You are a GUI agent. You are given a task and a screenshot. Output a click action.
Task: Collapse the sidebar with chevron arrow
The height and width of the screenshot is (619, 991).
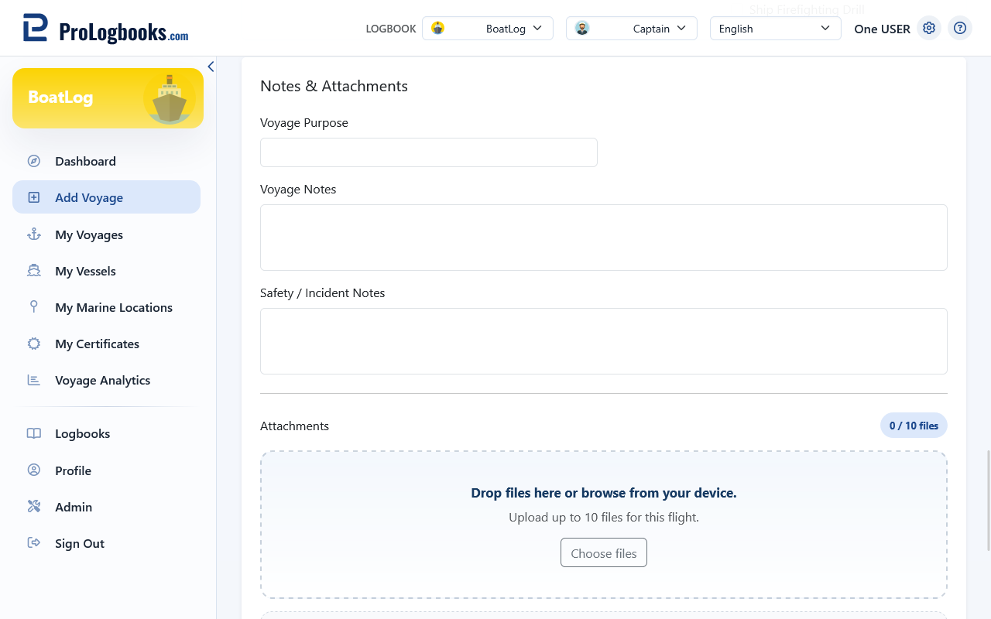coord(211,67)
